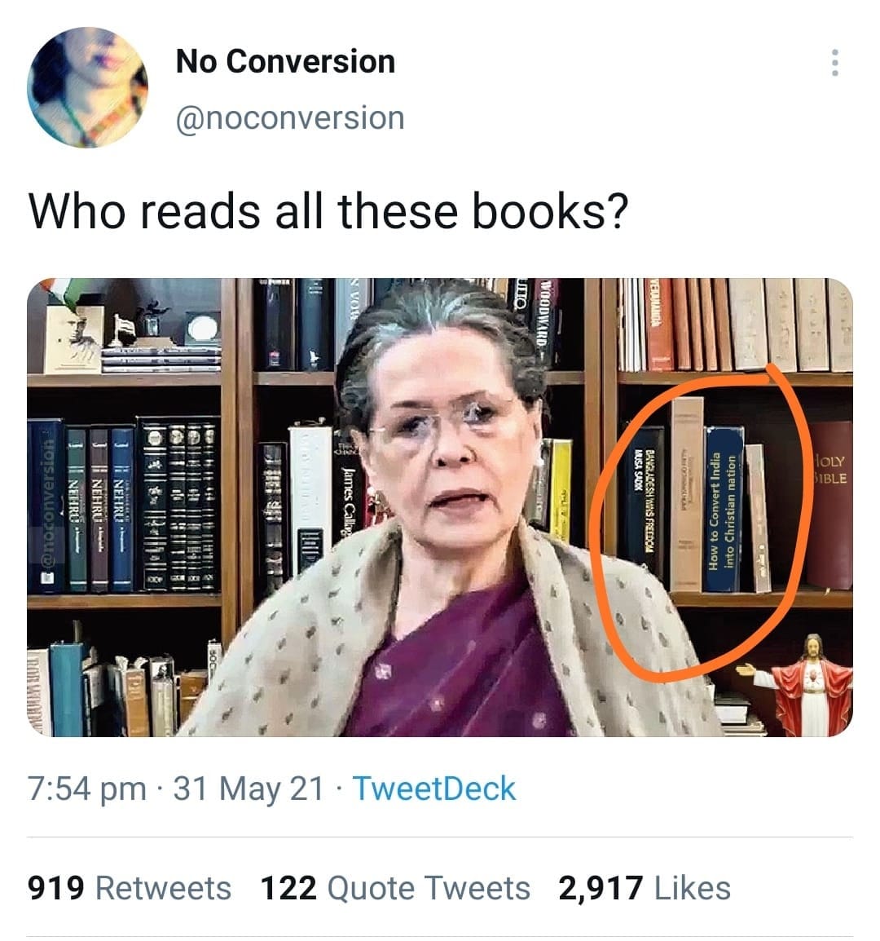Open the No Conversion profile avatar
The width and height of the screenshot is (880, 941).
(87, 87)
